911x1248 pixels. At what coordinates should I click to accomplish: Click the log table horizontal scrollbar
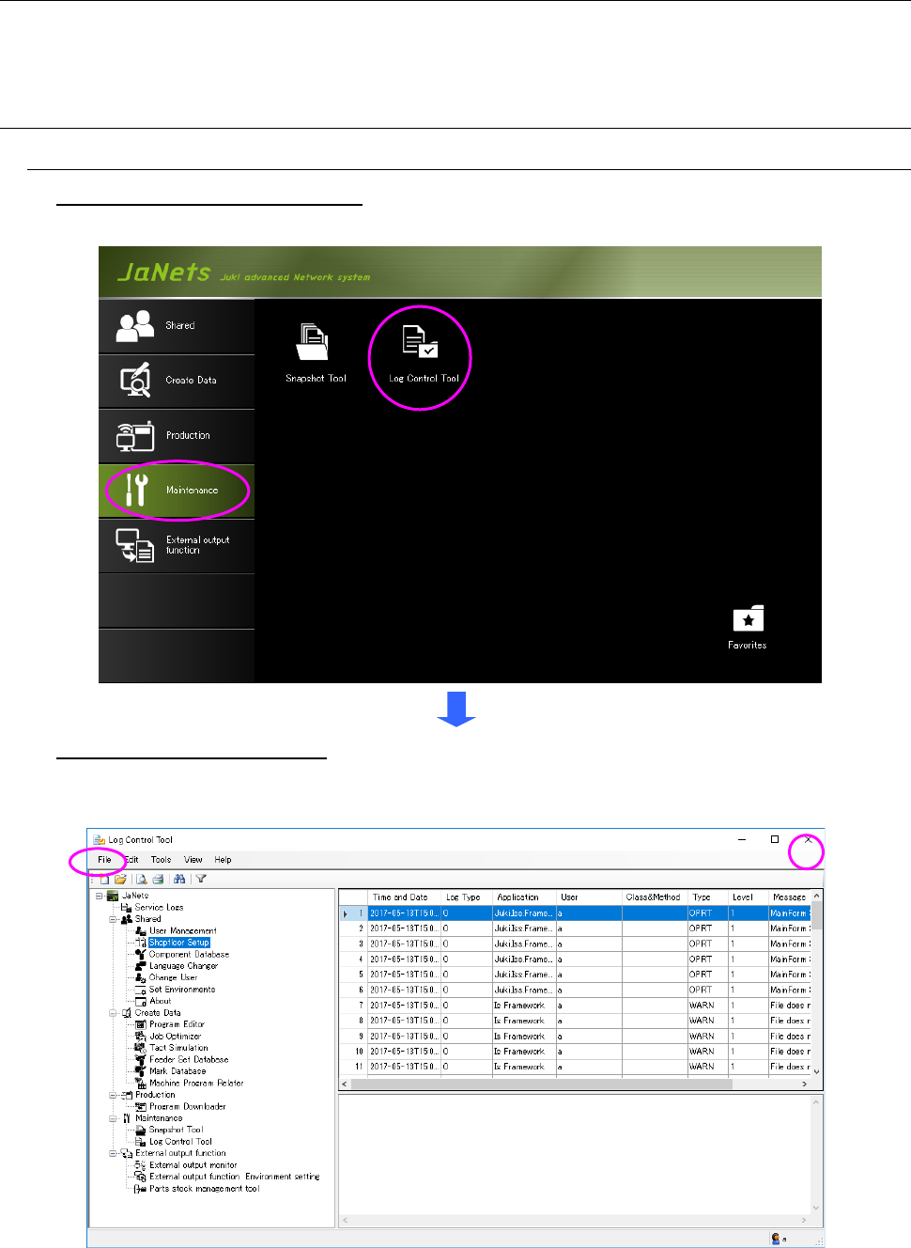click(x=575, y=1084)
